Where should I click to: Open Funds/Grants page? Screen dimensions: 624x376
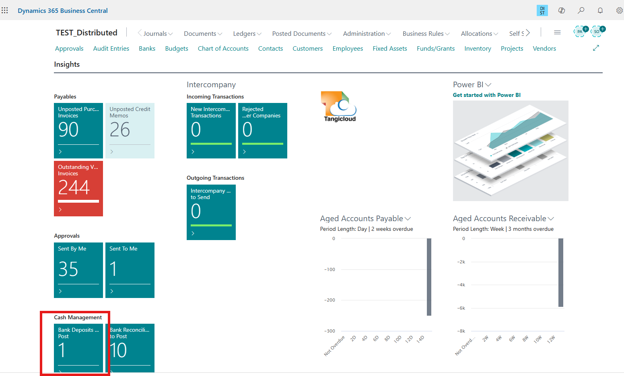point(436,49)
